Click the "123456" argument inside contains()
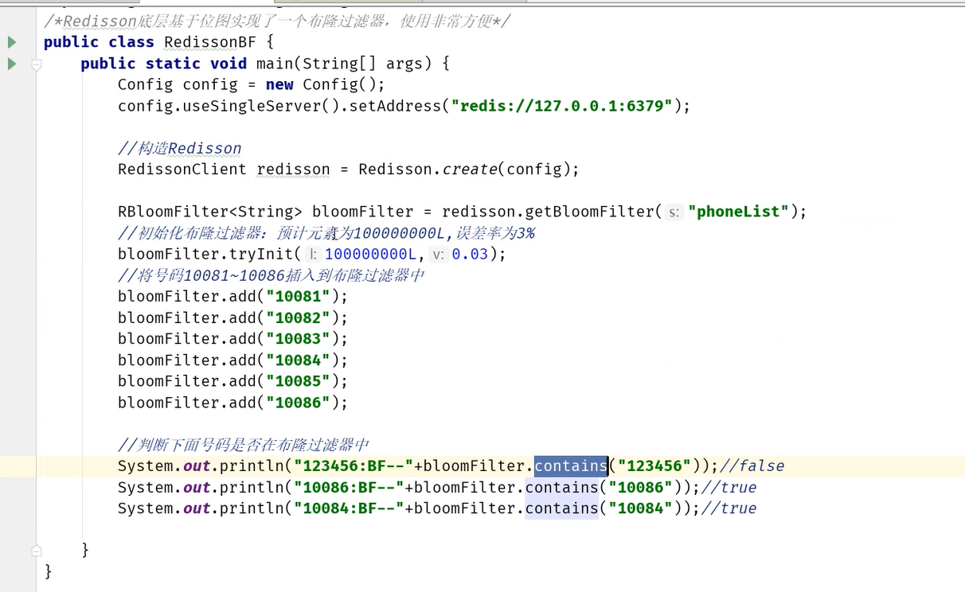965x592 pixels. tap(654, 466)
